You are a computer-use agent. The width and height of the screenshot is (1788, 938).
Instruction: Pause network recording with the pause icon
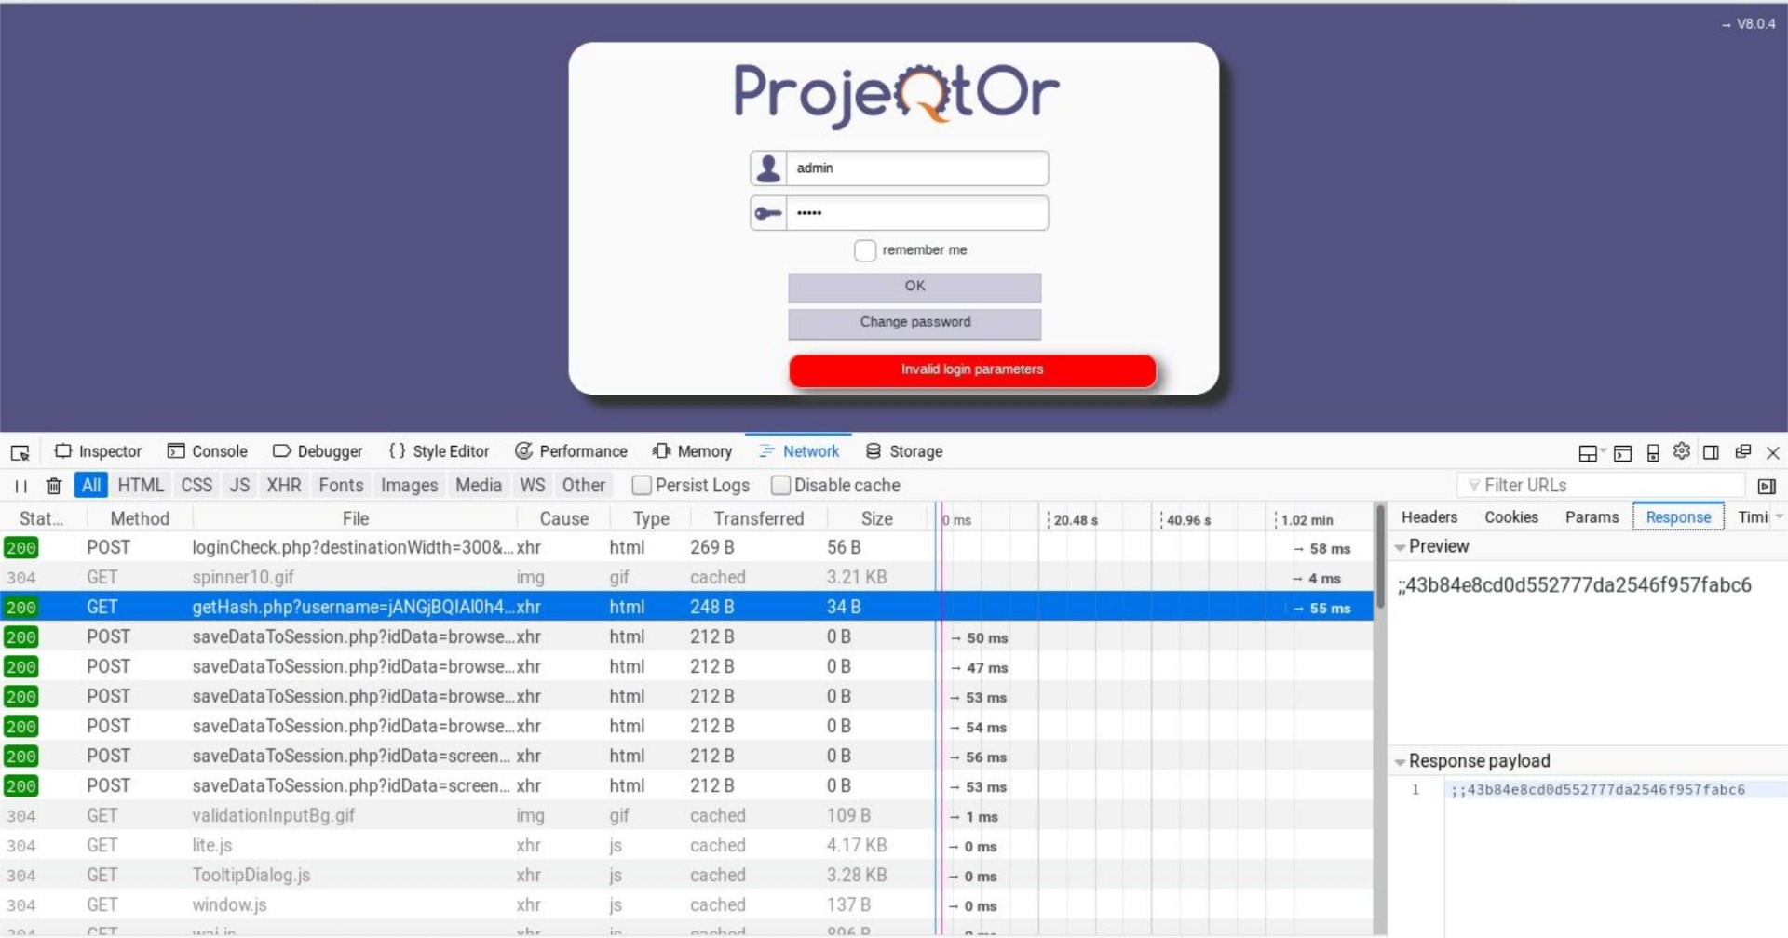click(x=20, y=486)
